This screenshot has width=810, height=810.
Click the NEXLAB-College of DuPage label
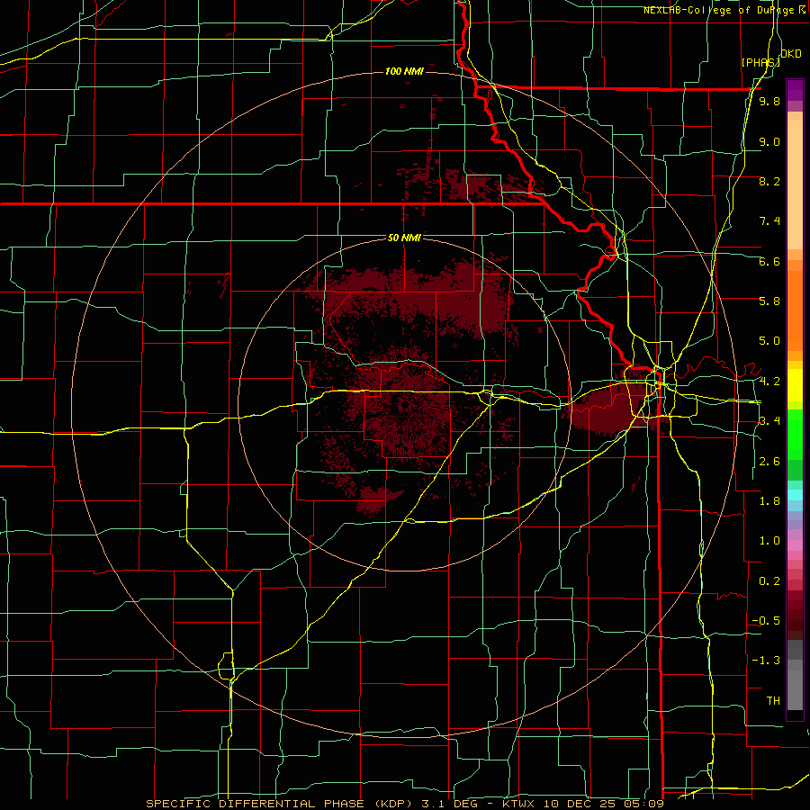click(x=720, y=10)
